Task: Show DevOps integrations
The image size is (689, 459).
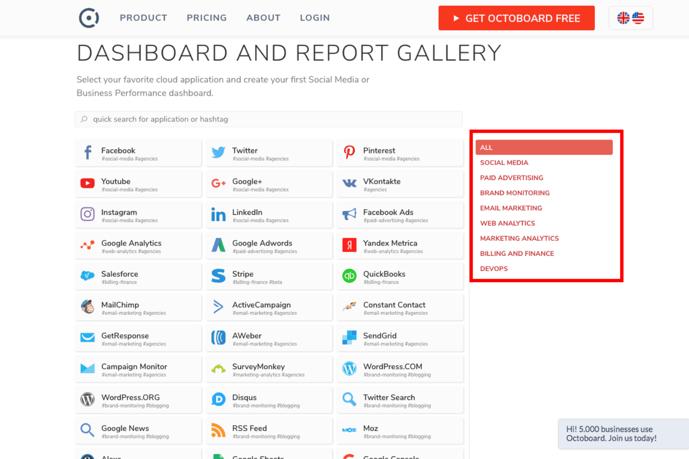Action: click(494, 269)
